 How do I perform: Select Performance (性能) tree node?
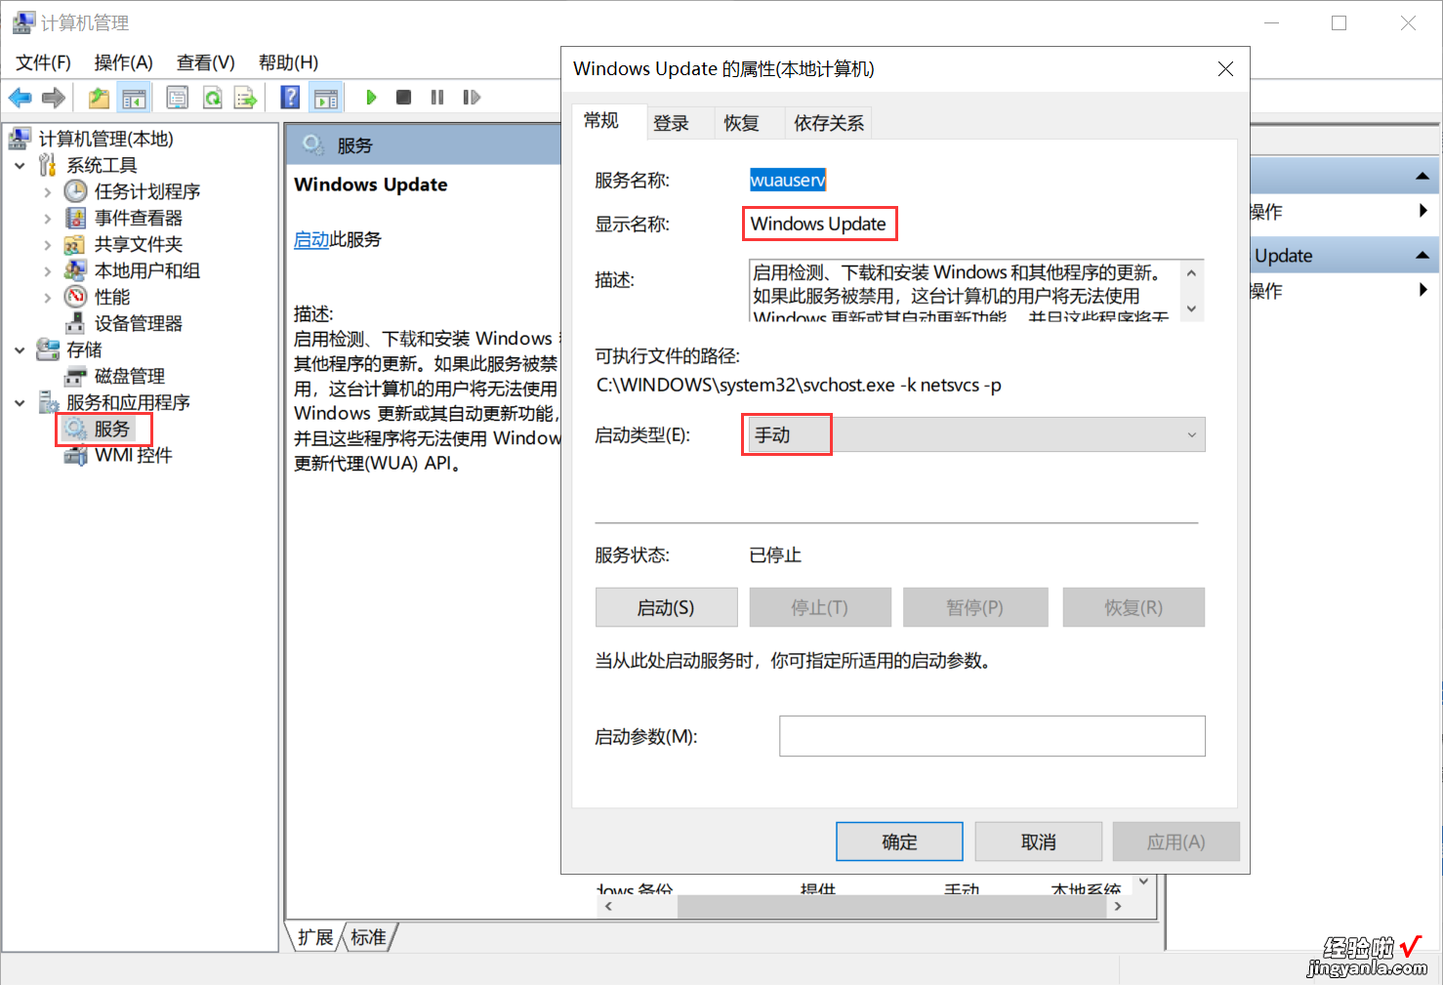[x=112, y=297]
